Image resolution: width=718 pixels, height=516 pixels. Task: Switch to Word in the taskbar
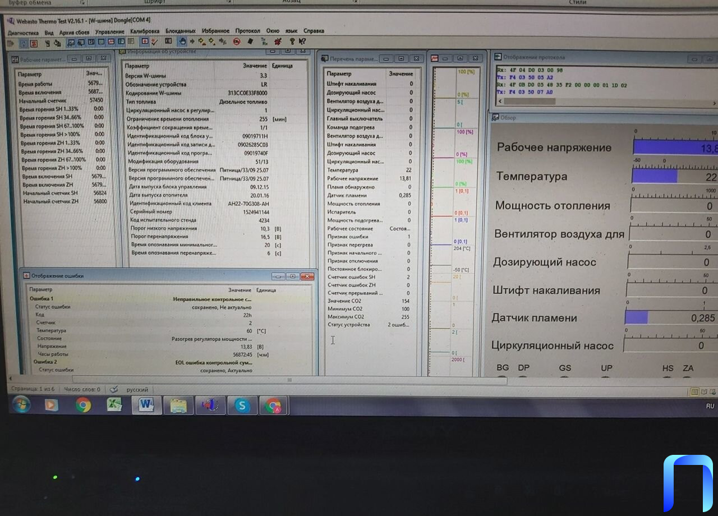coord(146,405)
